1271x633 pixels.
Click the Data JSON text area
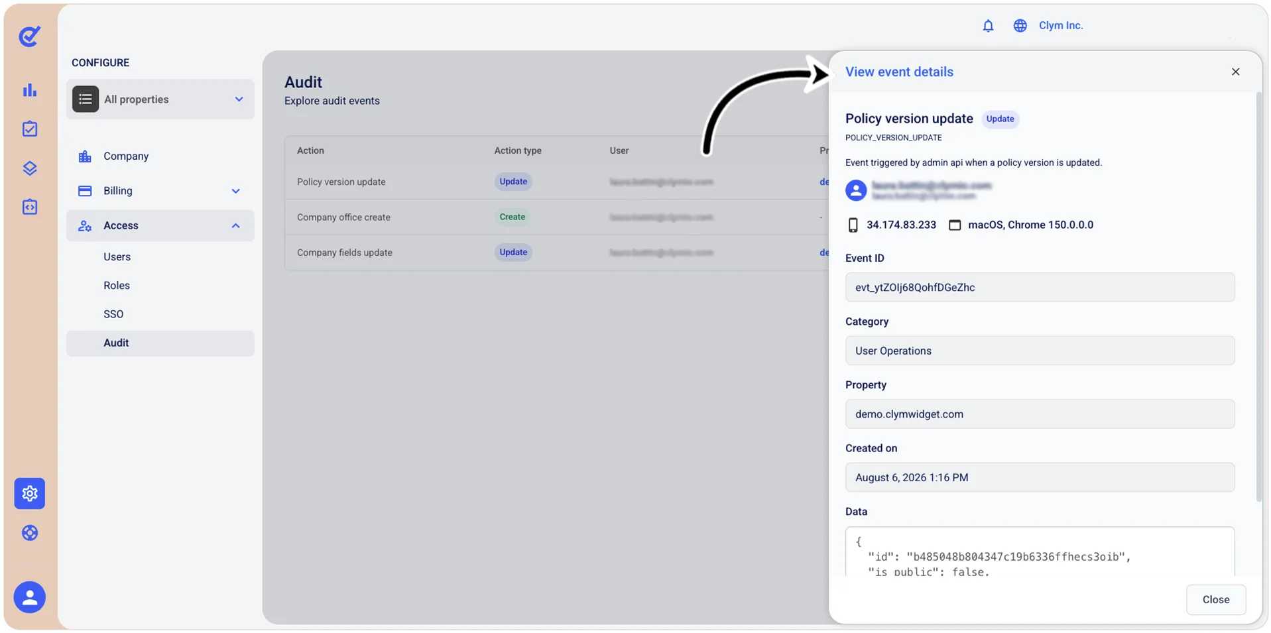click(1040, 551)
